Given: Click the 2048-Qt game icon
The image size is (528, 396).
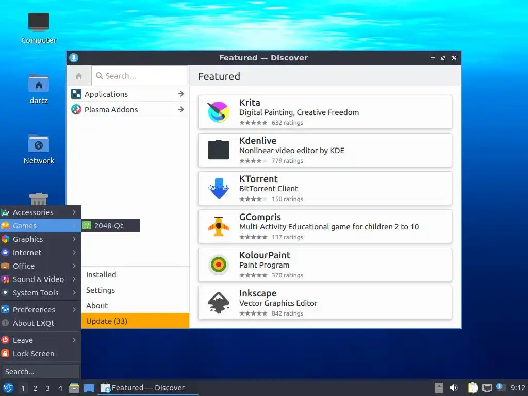Looking at the screenshot, I should [x=87, y=225].
